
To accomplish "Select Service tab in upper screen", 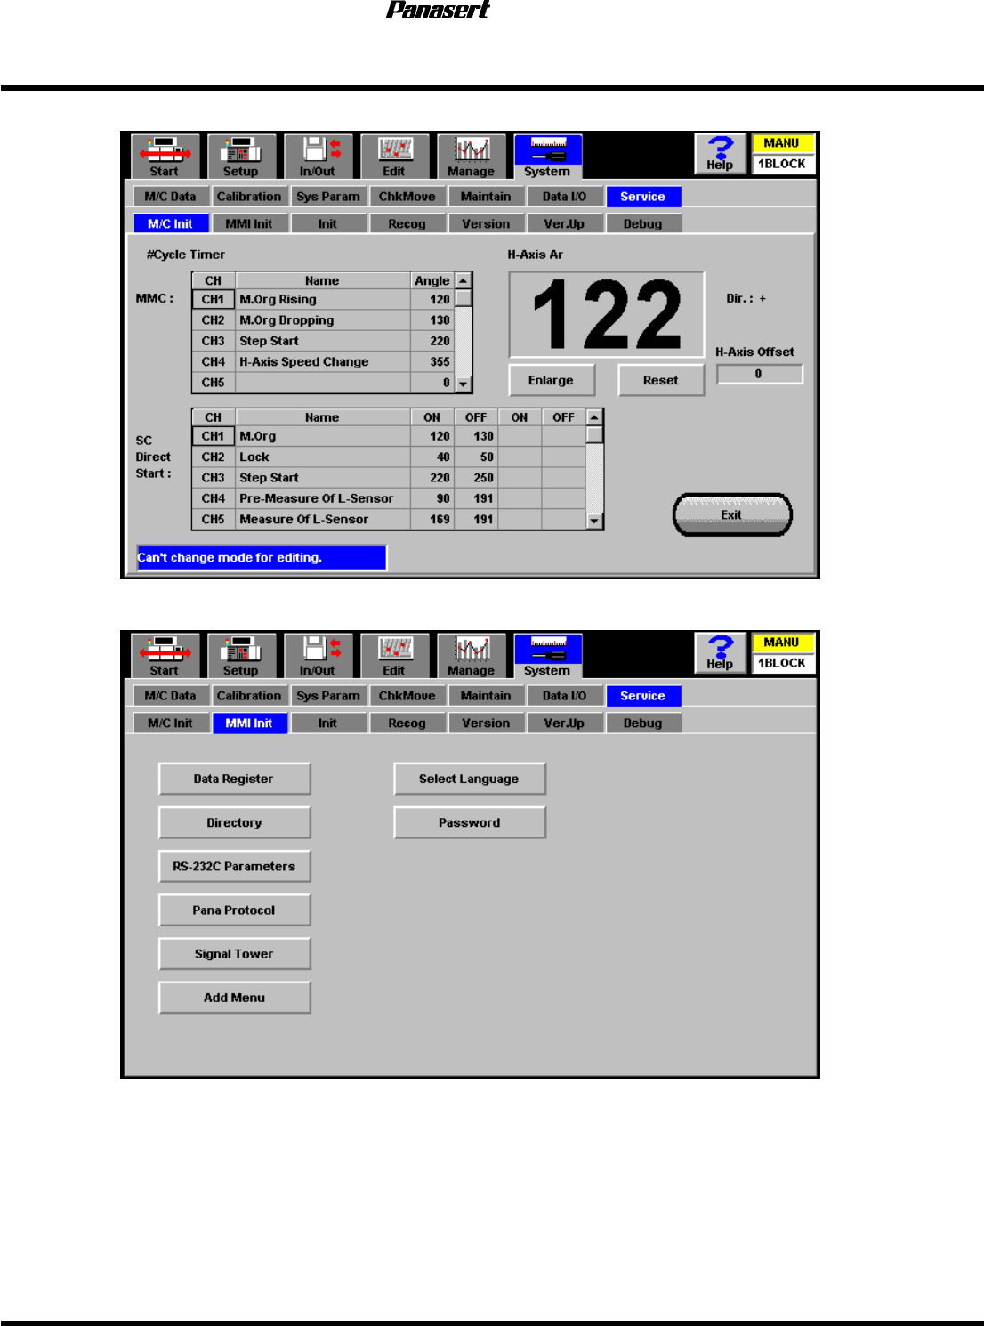I will (x=643, y=197).
